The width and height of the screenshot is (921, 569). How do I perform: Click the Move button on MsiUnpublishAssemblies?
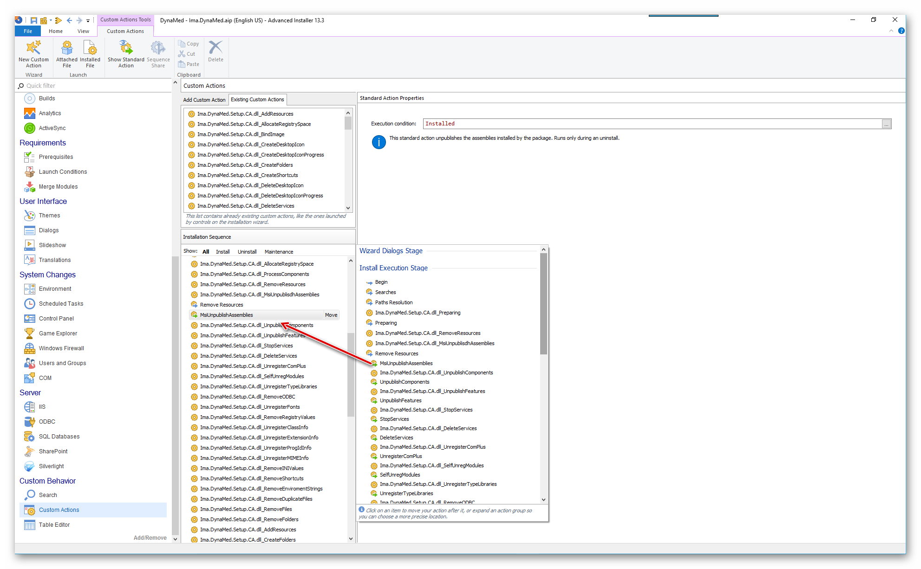pos(331,315)
